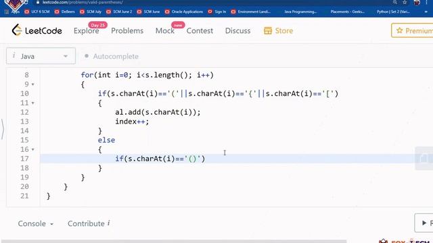Open the browser three-dot menu
The width and height of the screenshot is (433, 243).
tap(426, 2)
